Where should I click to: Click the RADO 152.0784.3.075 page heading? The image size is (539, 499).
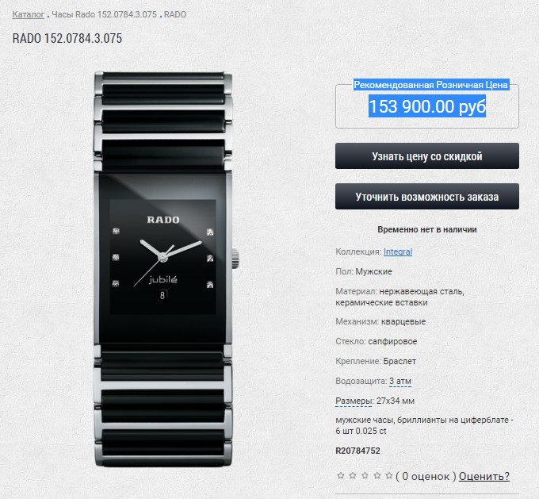(67, 38)
